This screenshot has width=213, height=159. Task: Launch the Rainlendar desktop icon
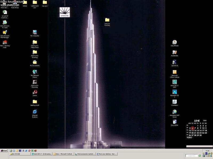pyautogui.click(x=175, y=53)
